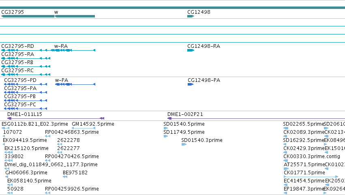Select BAC clone DME1-002P21

[x=256, y=118]
